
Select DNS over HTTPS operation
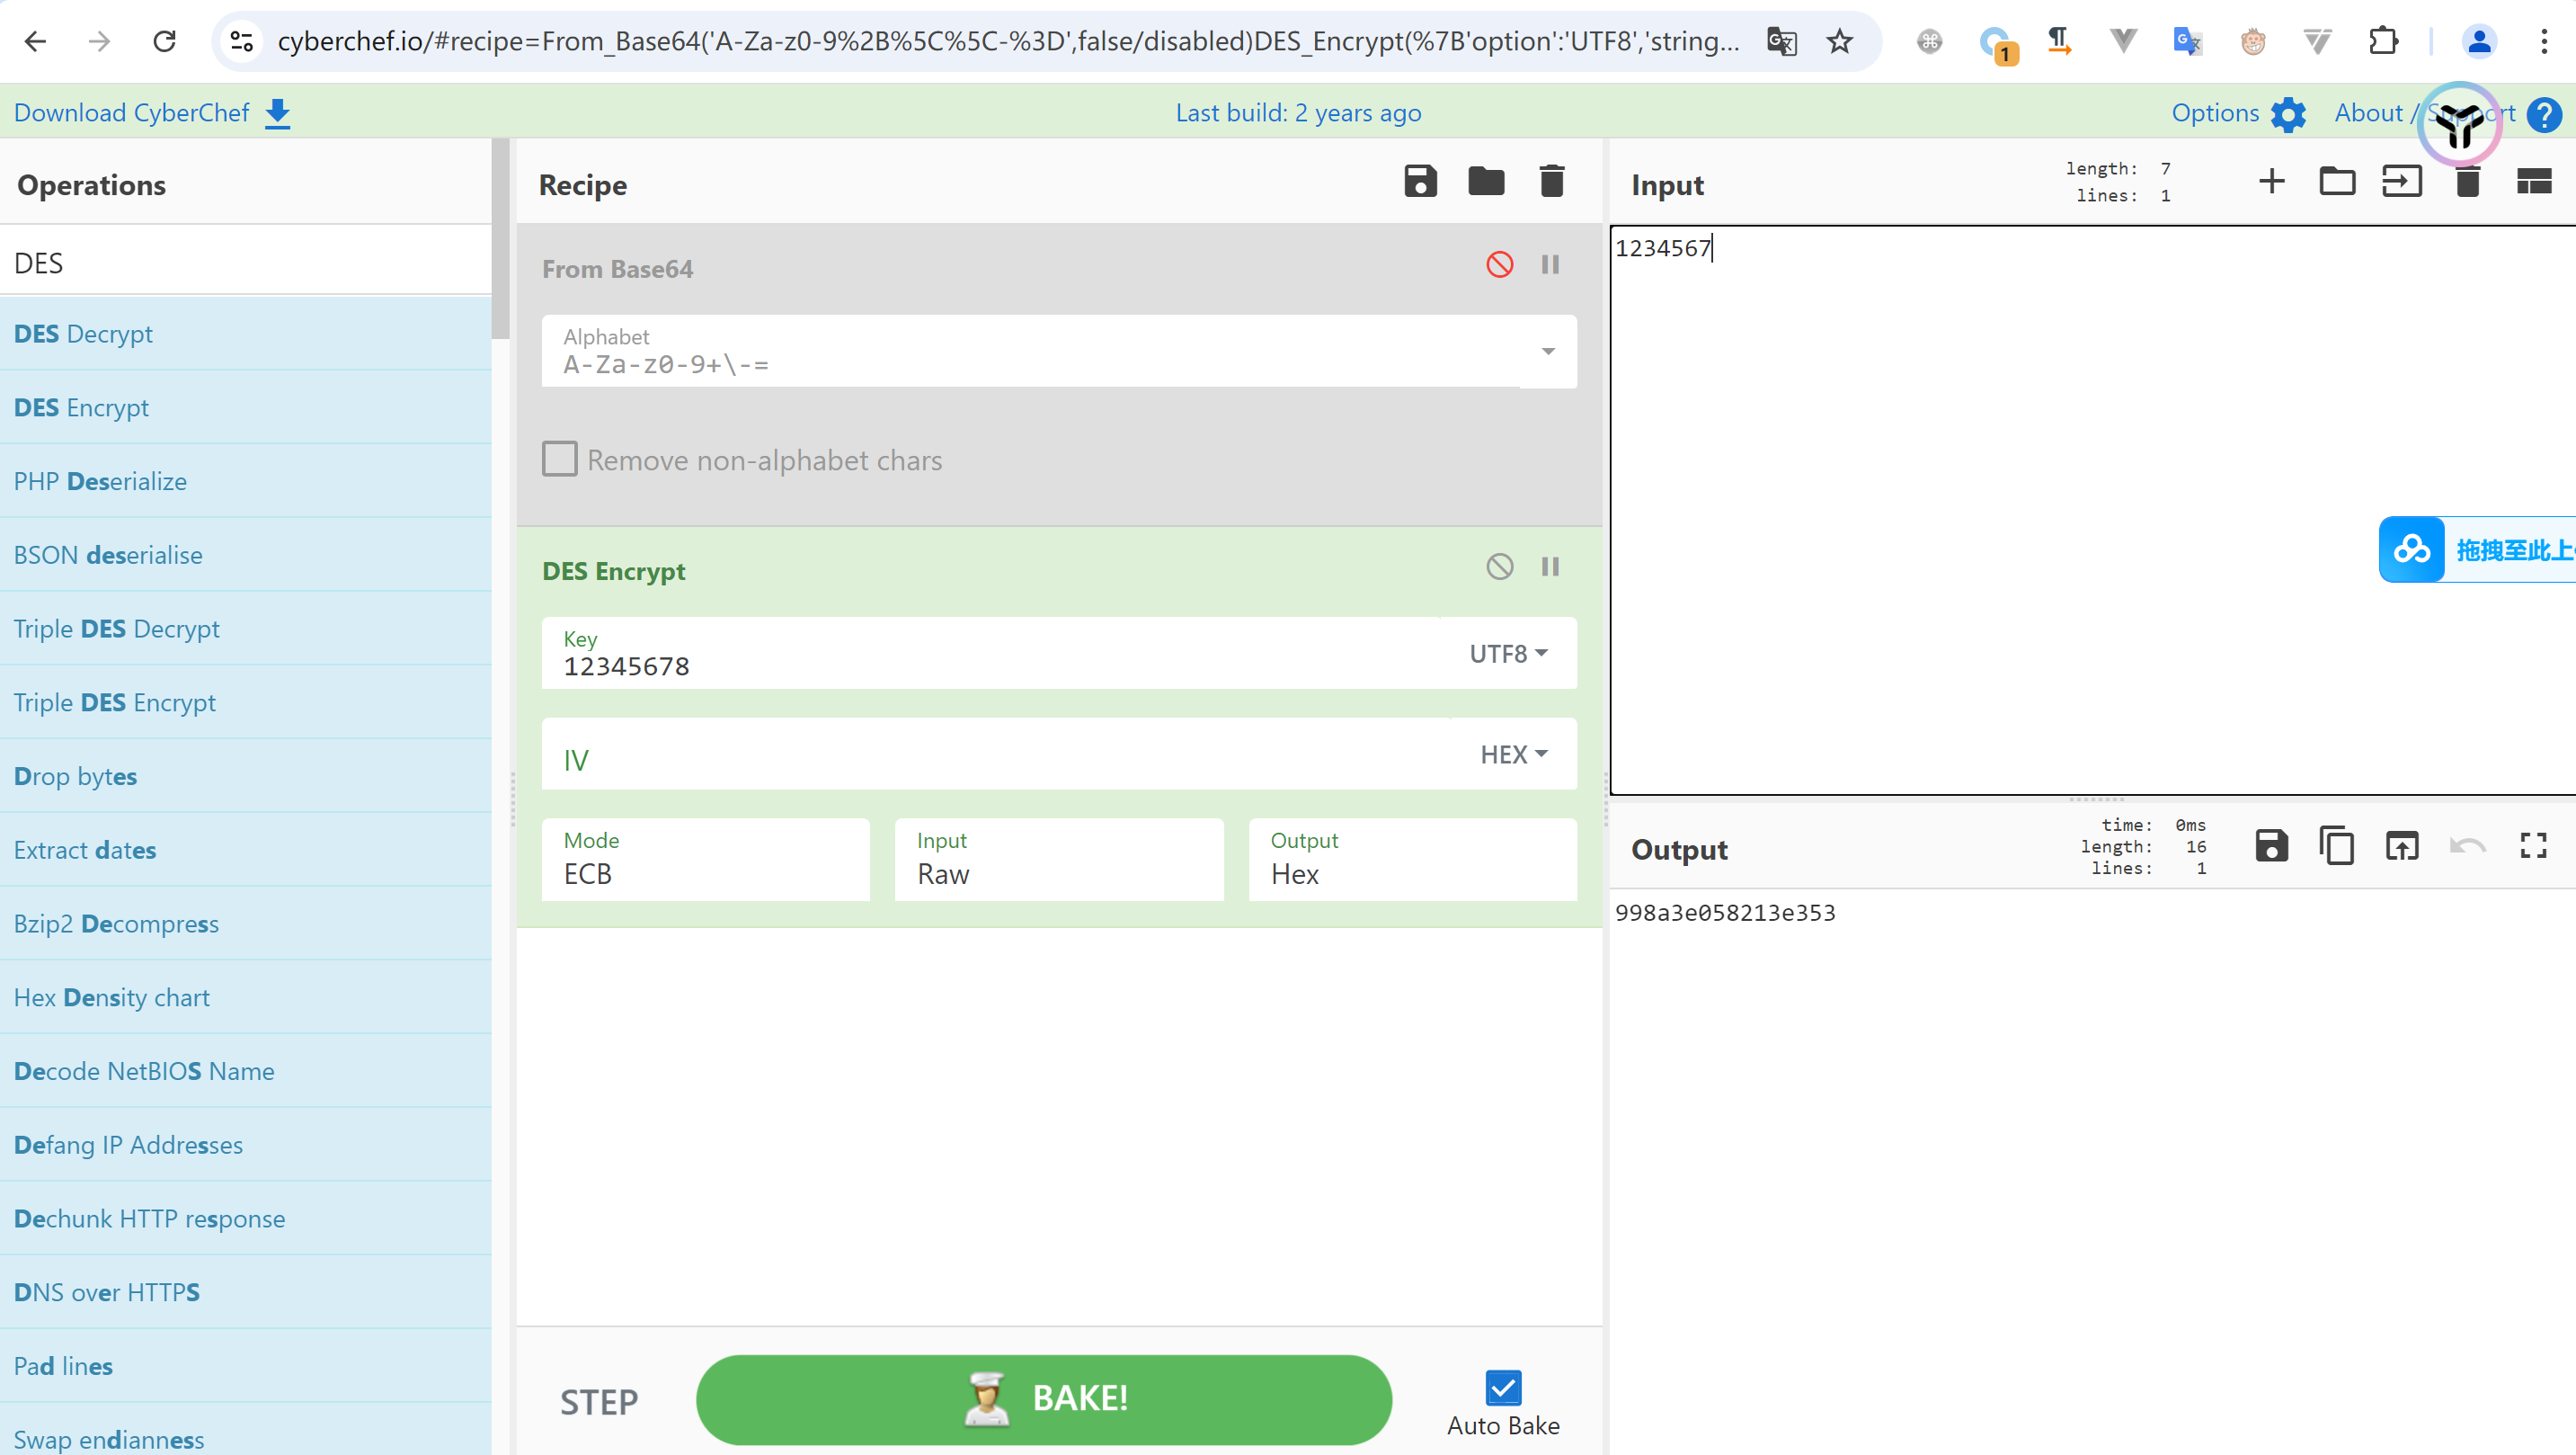point(246,1292)
